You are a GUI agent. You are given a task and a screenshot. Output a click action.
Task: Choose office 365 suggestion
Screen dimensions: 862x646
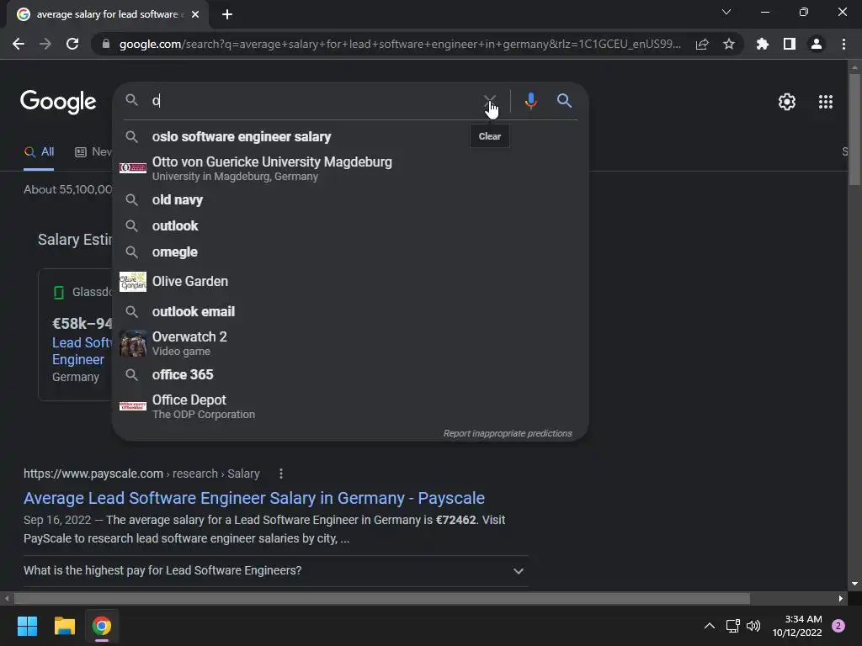[x=350, y=374]
